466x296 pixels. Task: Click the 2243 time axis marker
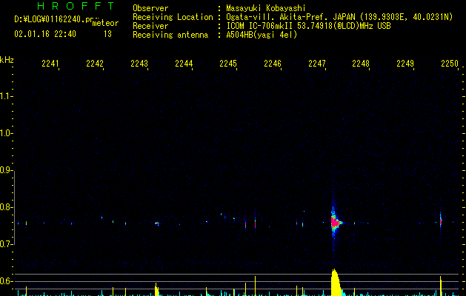click(139, 64)
